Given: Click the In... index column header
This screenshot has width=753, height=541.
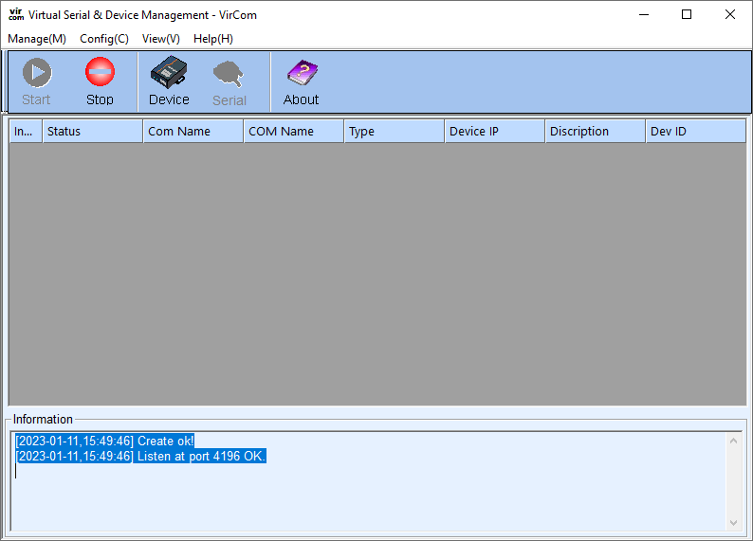Looking at the screenshot, I should pyautogui.click(x=26, y=132).
